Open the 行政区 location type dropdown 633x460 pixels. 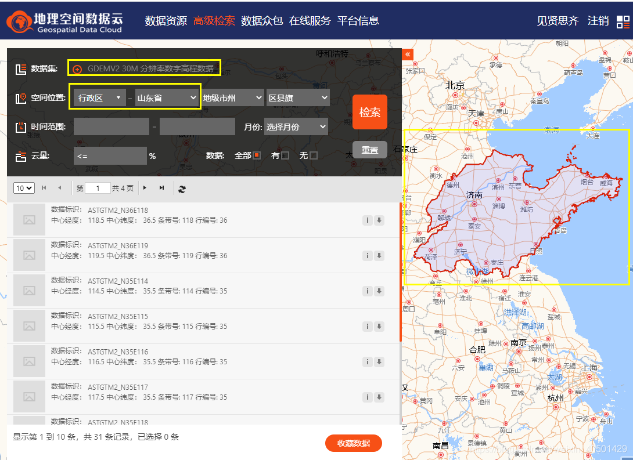(100, 97)
